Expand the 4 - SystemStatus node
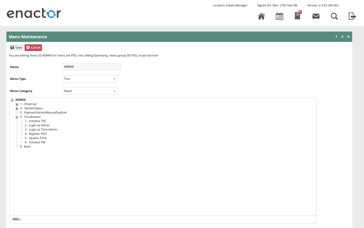Screen dimensions: 364x228 (17, 108)
